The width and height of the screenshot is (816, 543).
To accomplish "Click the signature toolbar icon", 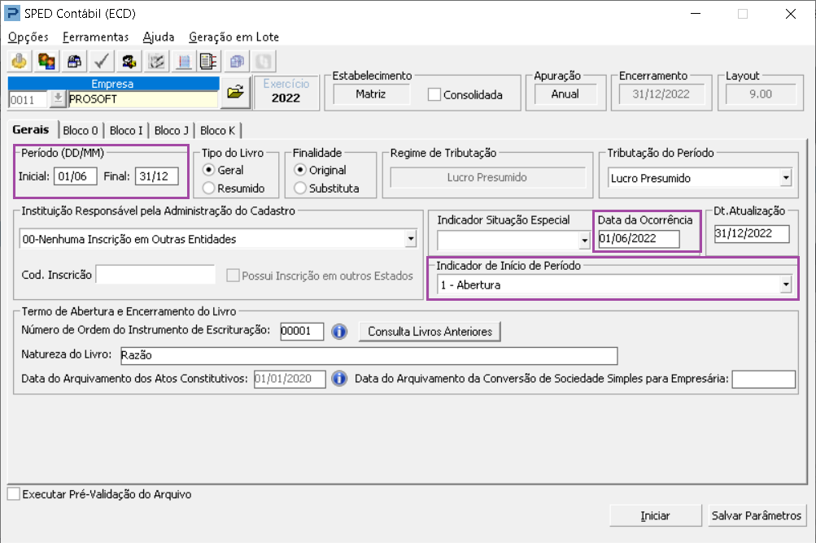I will (x=155, y=60).
